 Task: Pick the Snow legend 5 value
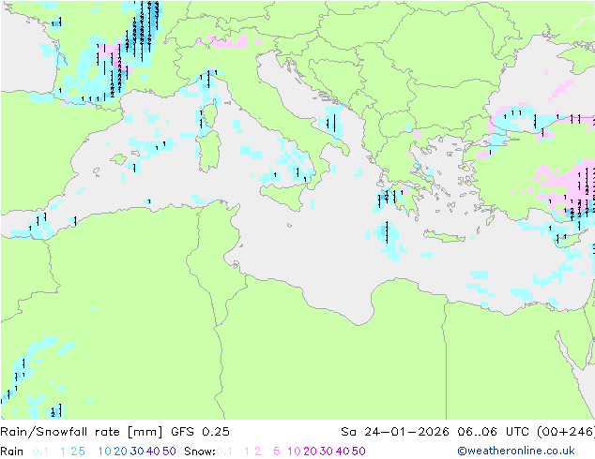click(277, 452)
